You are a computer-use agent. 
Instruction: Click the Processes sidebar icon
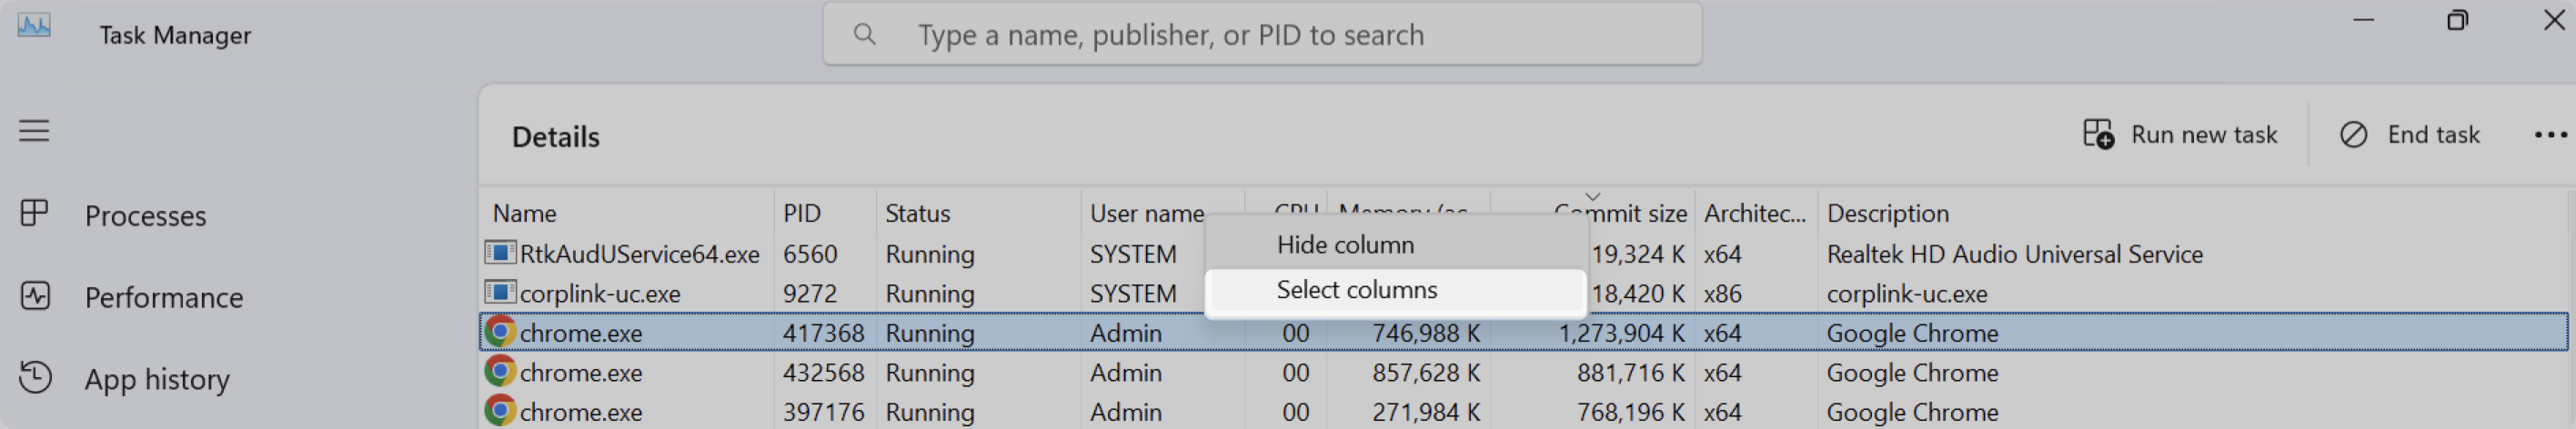(35, 214)
